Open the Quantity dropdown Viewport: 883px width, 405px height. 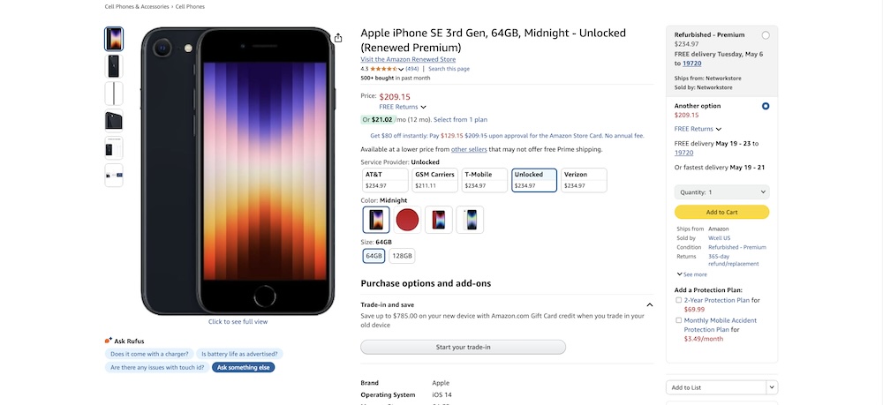coord(721,191)
